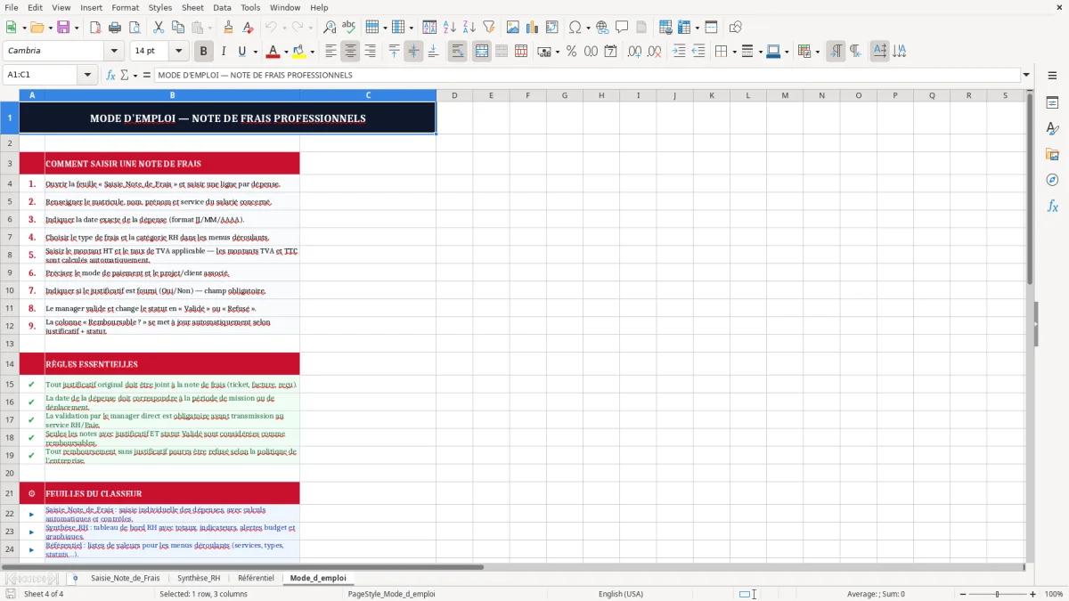The height and width of the screenshot is (601, 1069).
Task: Click the zoom slider in the status bar
Action: (x=997, y=594)
